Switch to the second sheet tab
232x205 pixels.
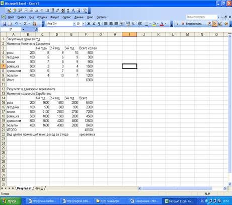[x=39, y=188]
